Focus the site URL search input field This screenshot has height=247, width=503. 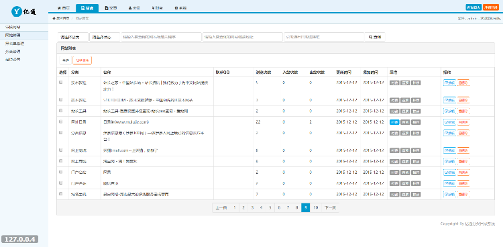click(243, 37)
